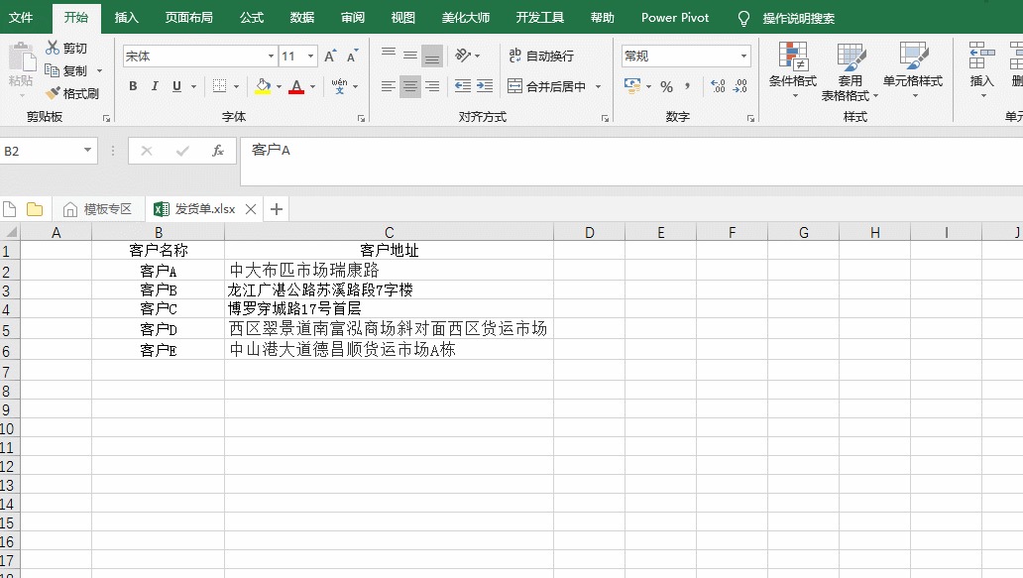Switch to the 模板专区 tab
This screenshot has width=1023, height=578.
point(98,209)
